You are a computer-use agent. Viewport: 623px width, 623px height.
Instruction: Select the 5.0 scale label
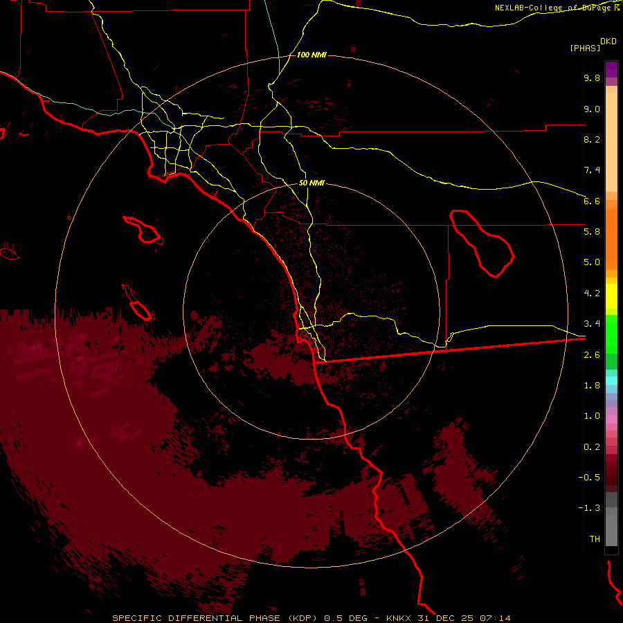click(x=592, y=262)
